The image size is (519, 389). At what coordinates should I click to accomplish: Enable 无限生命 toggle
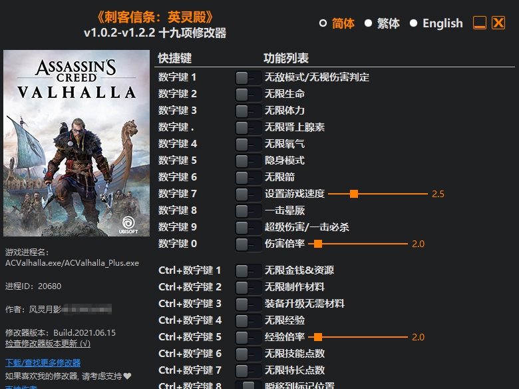[248, 95]
